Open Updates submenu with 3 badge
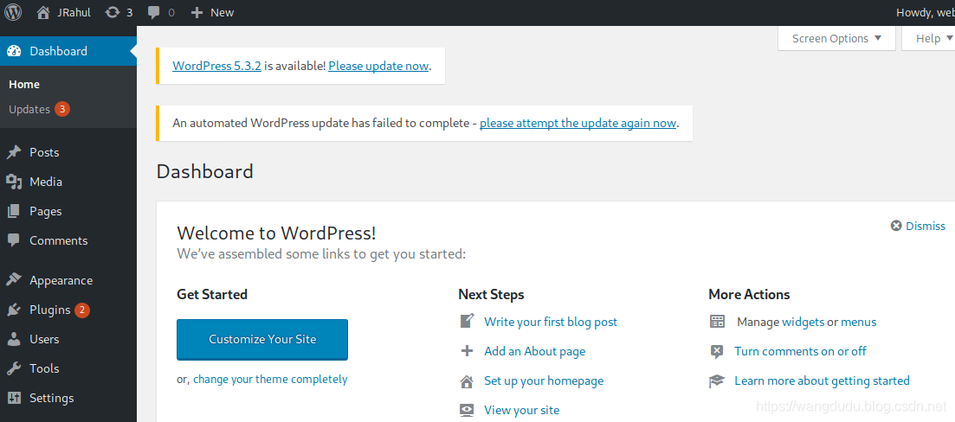The height and width of the screenshot is (422, 955). coord(39,110)
